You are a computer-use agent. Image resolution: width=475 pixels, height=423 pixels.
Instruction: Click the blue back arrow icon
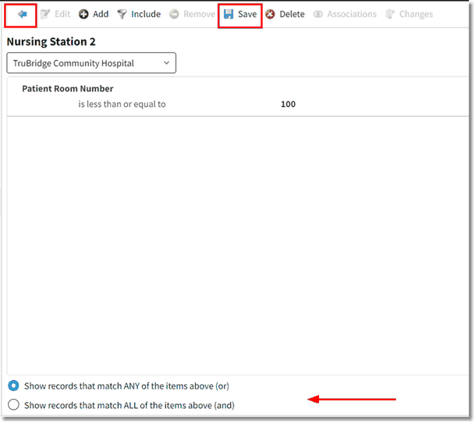point(22,14)
